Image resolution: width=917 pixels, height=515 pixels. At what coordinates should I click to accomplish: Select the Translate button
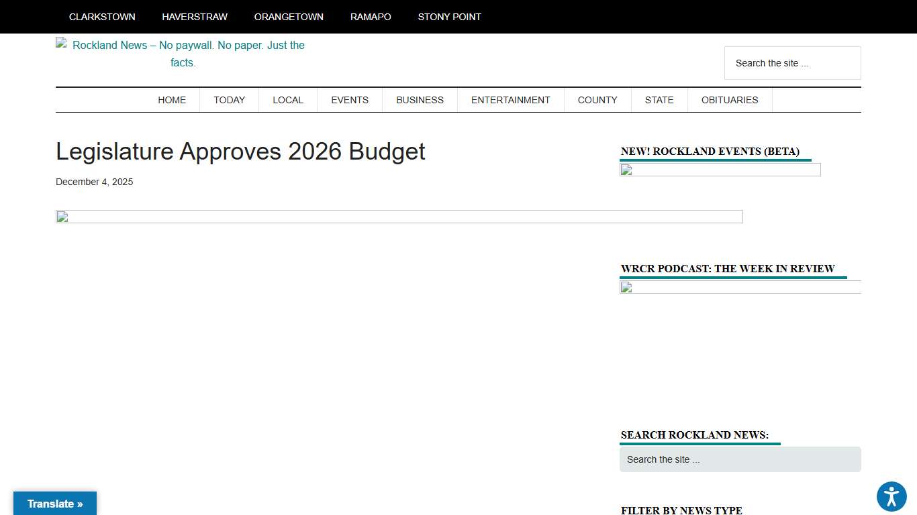54,504
